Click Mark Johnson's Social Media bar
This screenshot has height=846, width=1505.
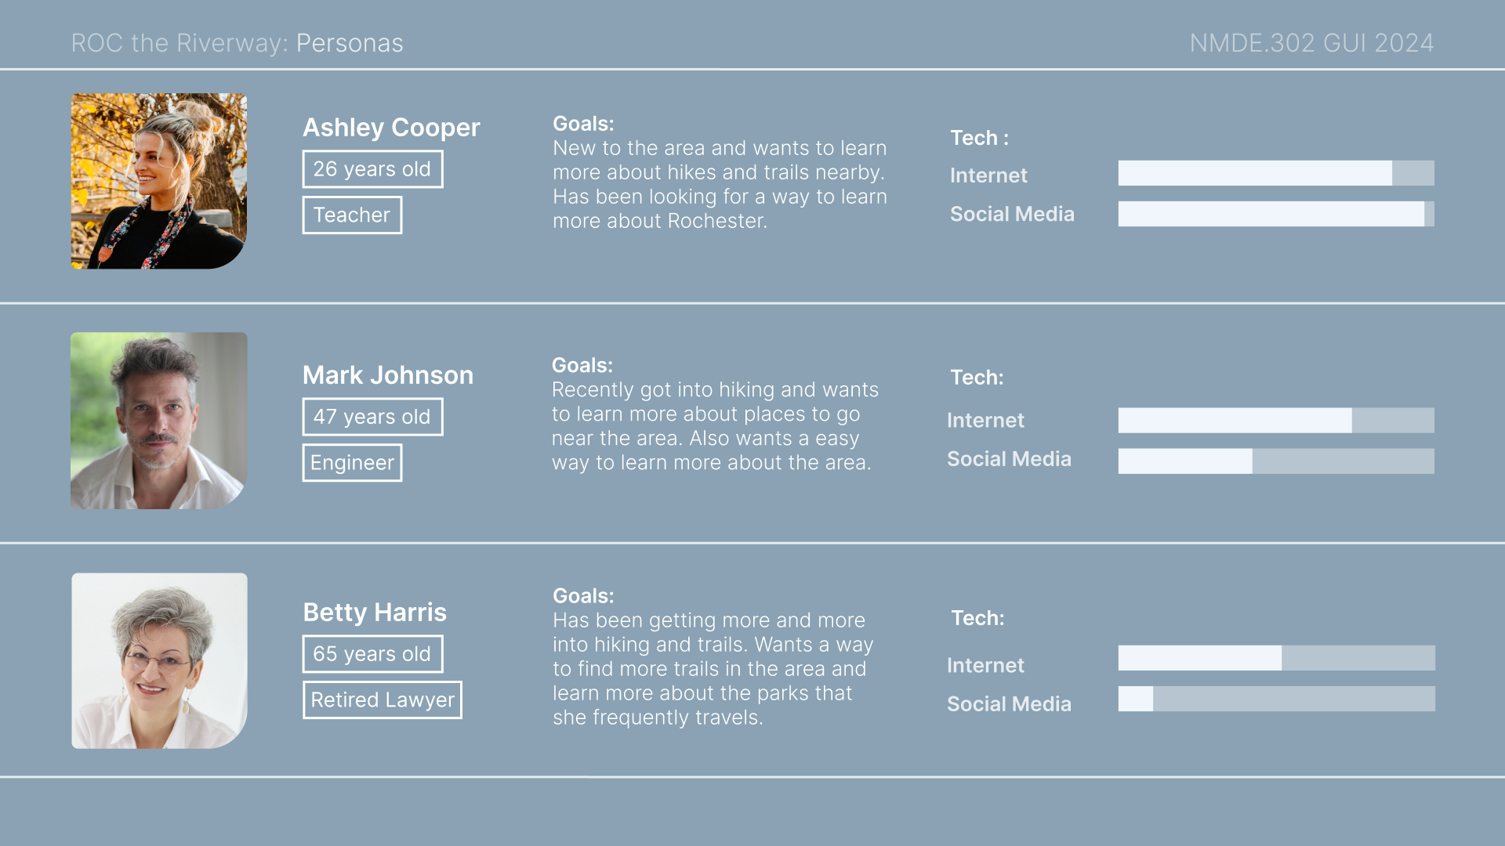pyautogui.click(x=1276, y=461)
